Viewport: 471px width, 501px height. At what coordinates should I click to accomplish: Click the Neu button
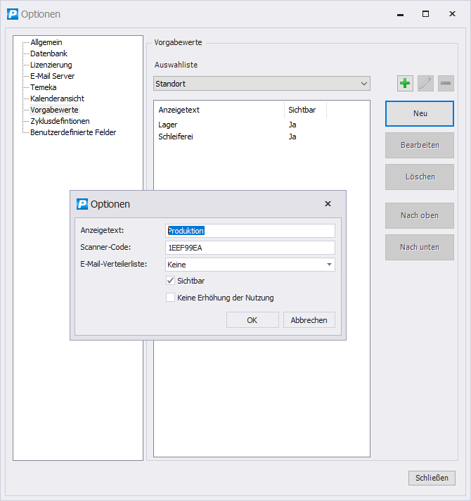[420, 113]
